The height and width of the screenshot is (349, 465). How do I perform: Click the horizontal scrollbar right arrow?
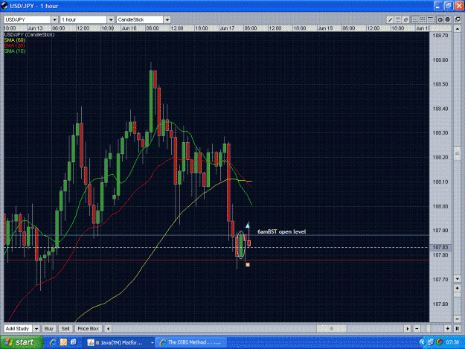coord(408,329)
